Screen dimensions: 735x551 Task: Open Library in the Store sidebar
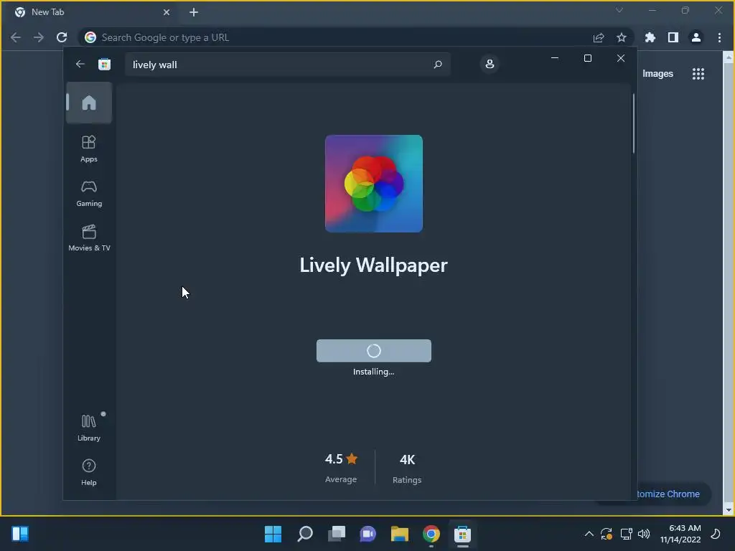click(x=89, y=428)
